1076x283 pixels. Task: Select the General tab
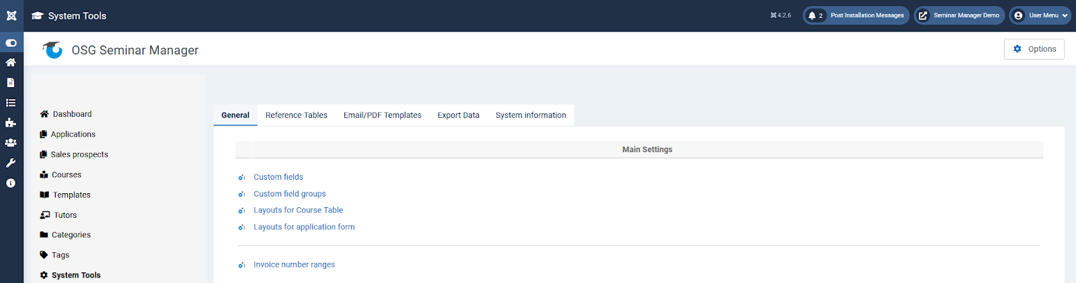pyautogui.click(x=235, y=115)
